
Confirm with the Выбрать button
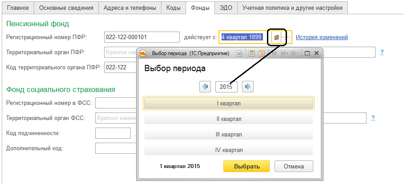coord(246,166)
